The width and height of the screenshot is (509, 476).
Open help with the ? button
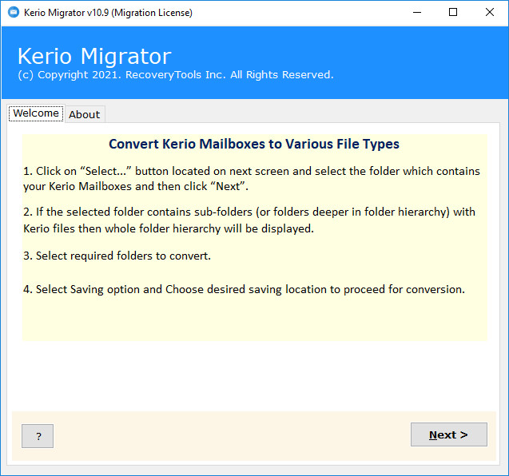coord(38,436)
